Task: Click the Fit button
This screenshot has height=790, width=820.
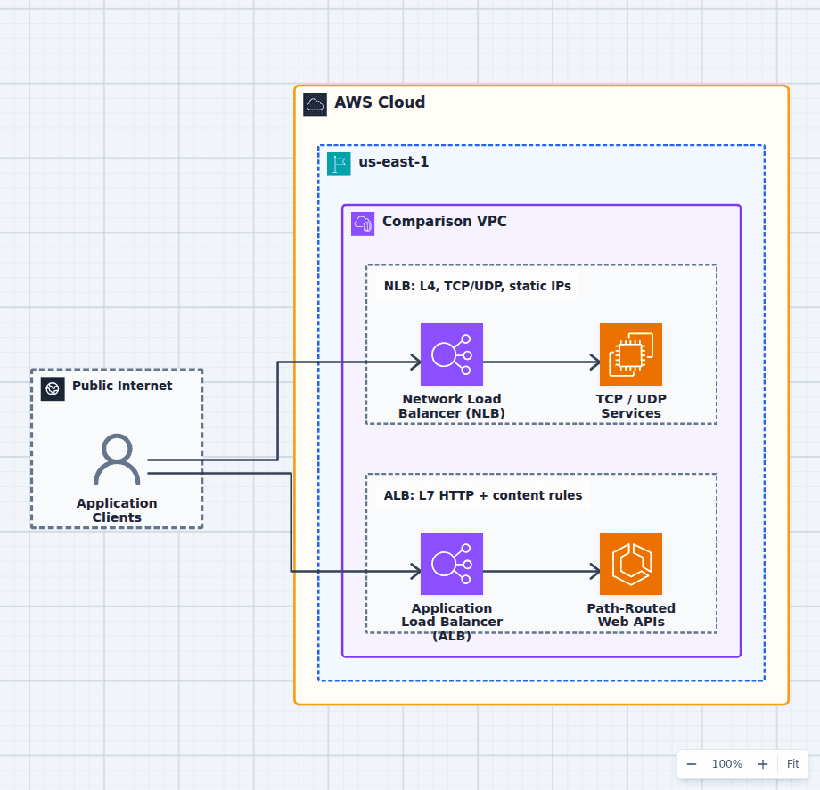Action: pos(792,764)
